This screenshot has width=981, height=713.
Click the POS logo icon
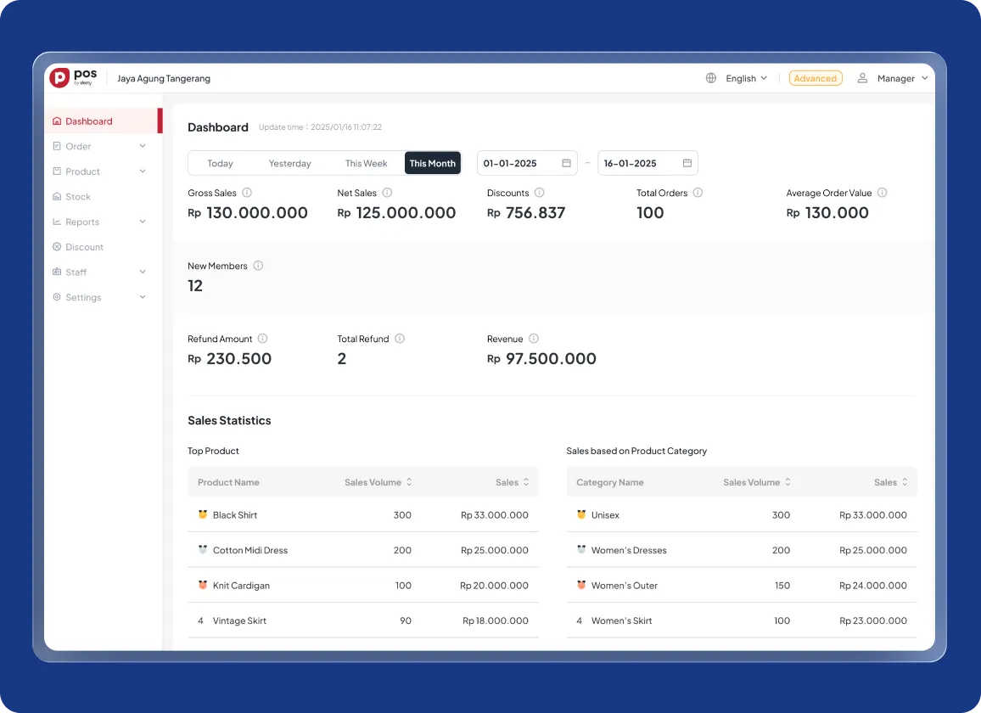click(59, 78)
